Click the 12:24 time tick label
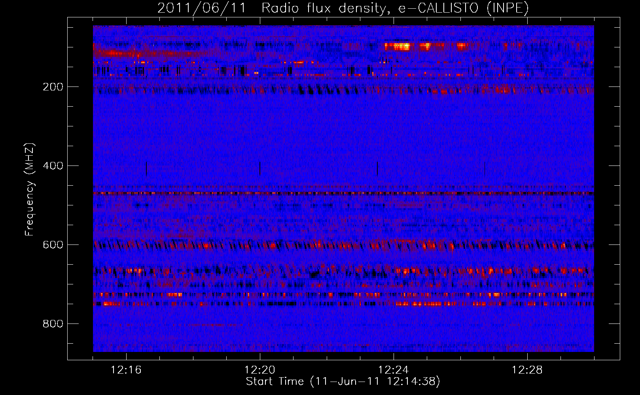This screenshot has height=395, width=640. pos(394,370)
